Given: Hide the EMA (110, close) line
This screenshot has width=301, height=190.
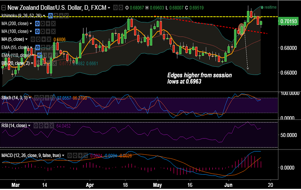Looking at the screenshot, I should [x=40, y=55].
